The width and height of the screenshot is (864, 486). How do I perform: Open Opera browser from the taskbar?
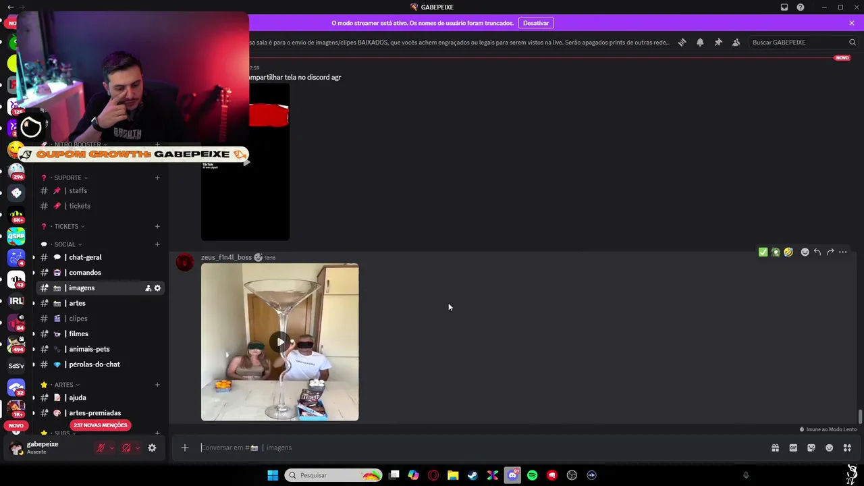pos(433,475)
